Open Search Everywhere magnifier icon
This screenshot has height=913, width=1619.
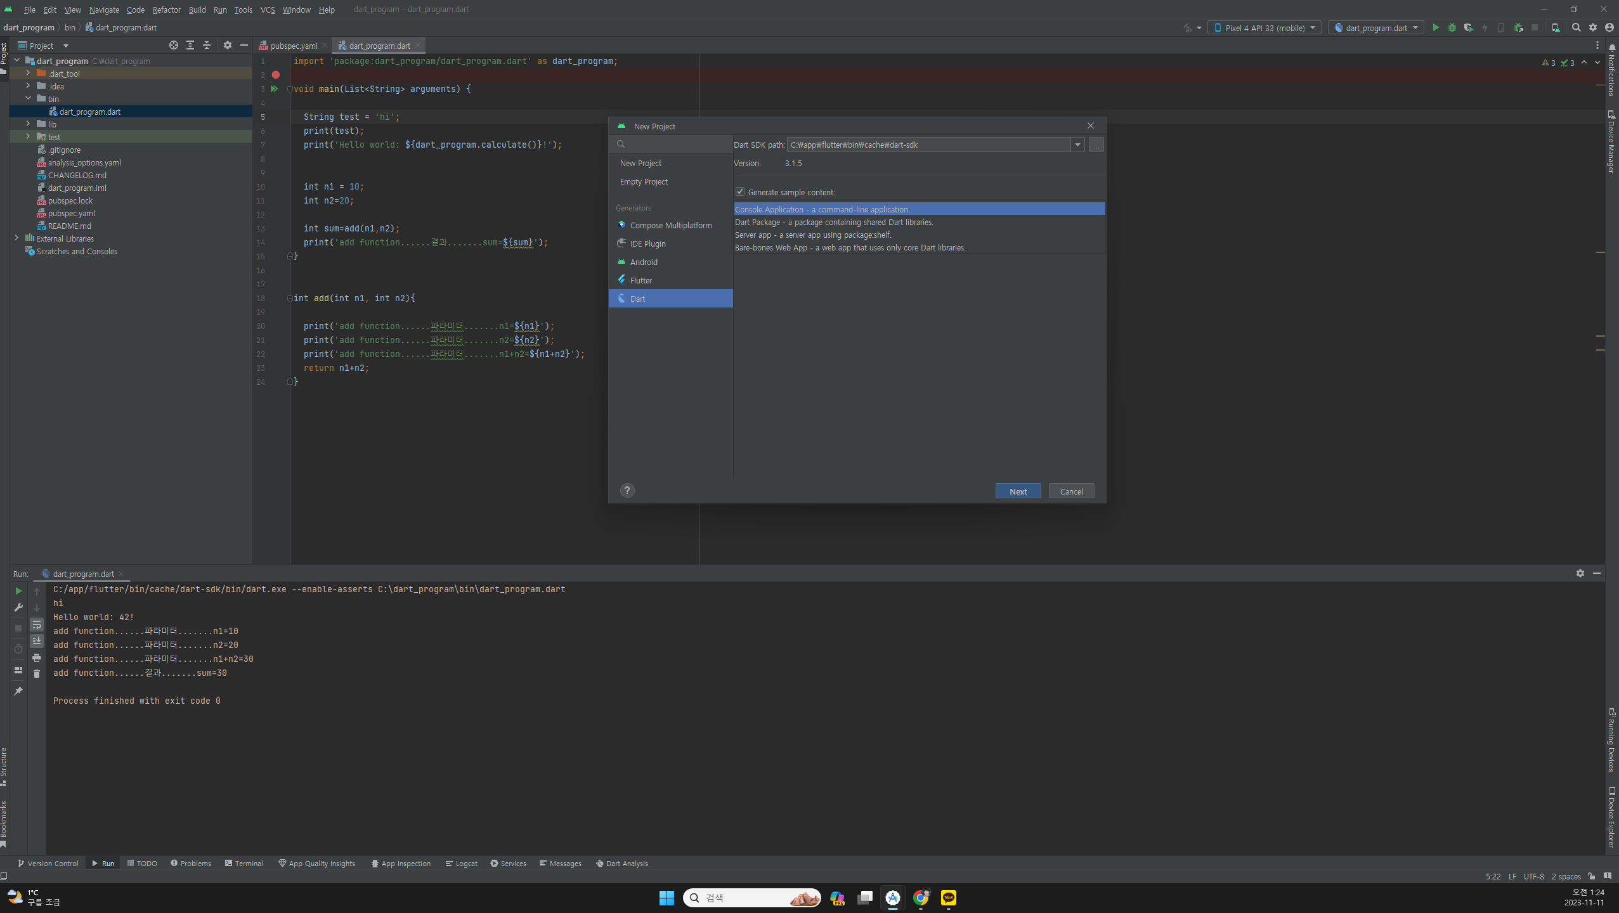1576,27
